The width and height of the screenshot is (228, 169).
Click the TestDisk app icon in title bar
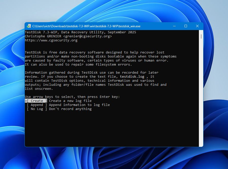tap(29, 26)
